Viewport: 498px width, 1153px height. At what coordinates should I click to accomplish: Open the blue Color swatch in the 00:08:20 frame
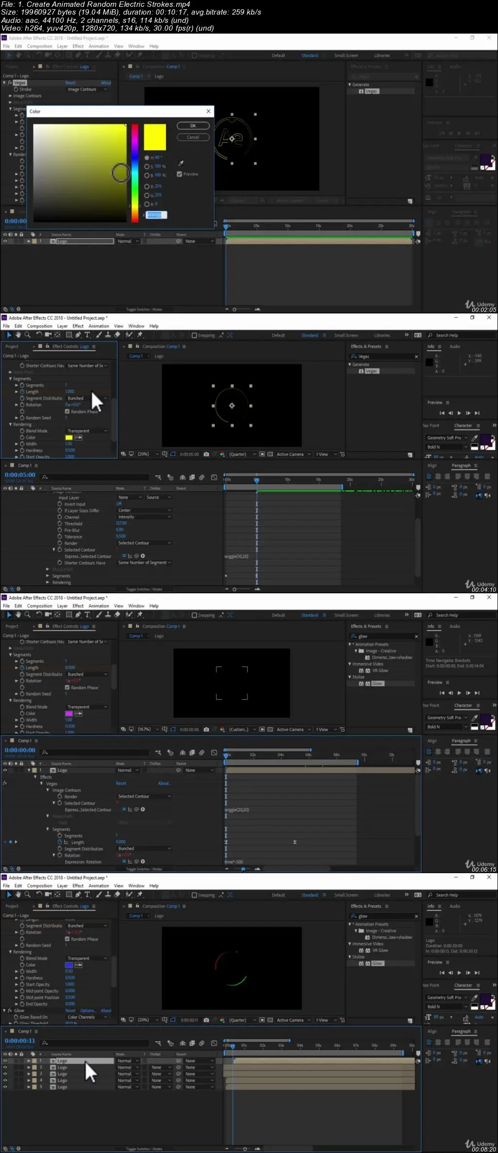[x=69, y=965]
